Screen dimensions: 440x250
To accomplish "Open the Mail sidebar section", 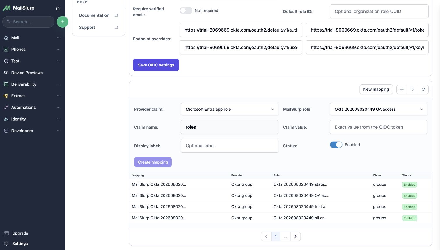I will click(x=32, y=38).
